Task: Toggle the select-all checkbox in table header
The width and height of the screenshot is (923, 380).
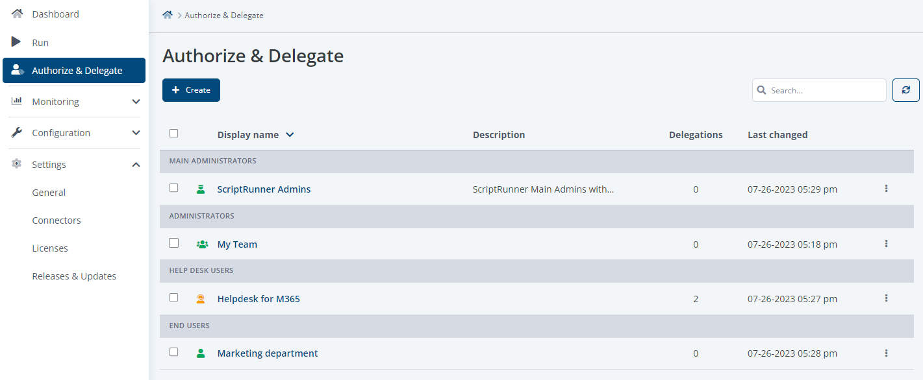Action: pyautogui.click(x=173, y=134)
